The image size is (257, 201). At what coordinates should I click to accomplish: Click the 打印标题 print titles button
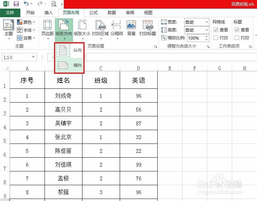tap(148, 28)
